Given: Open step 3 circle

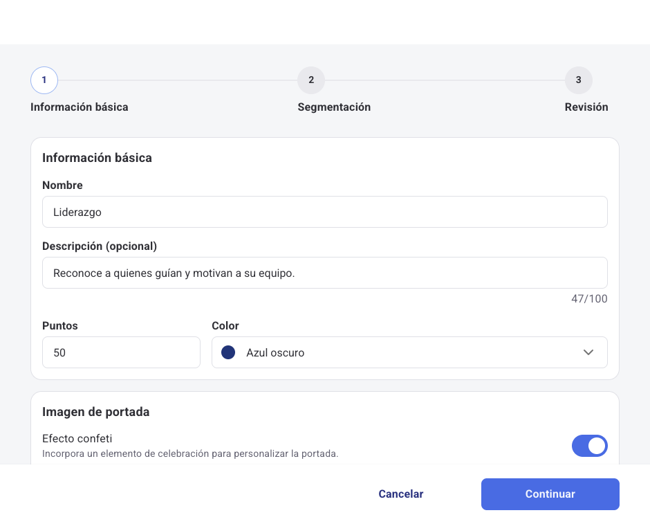Looking at the screenshot, I should [x=578, y=80].
